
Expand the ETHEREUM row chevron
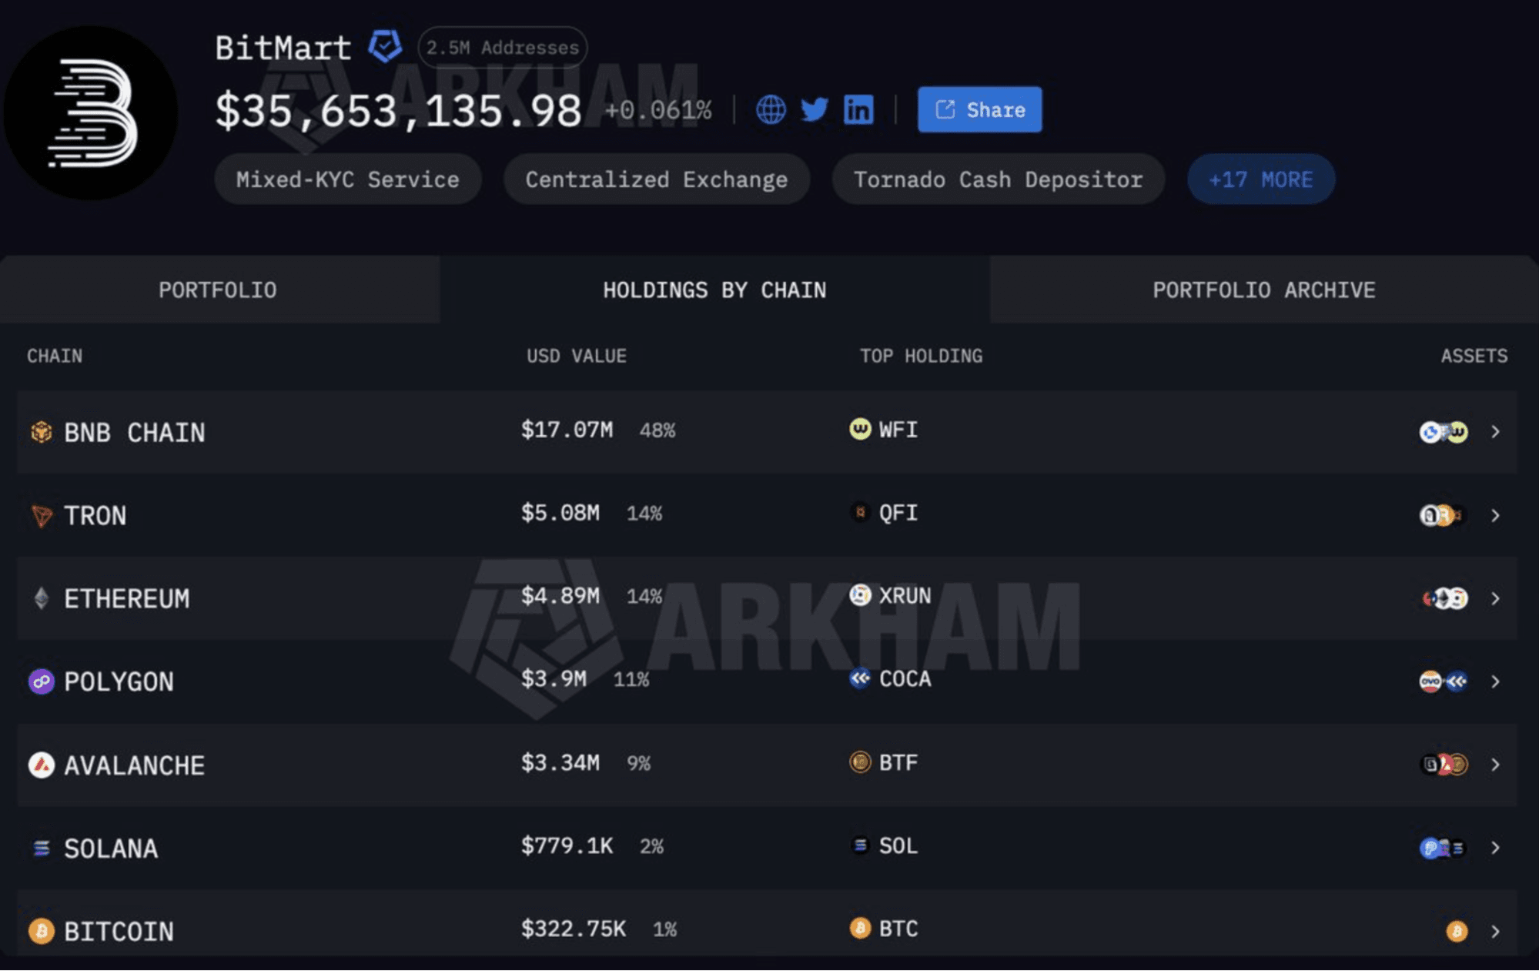click(1495, 598)
